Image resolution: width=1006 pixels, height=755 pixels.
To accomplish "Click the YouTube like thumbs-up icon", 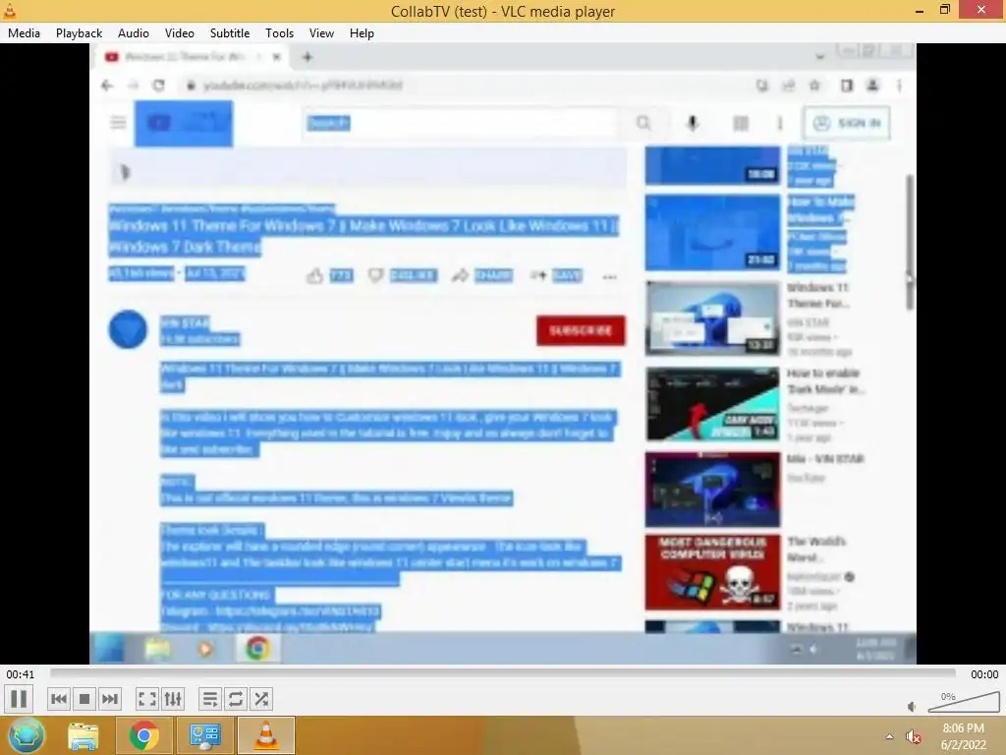I will 314,276.
